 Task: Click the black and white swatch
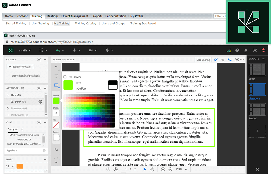(113, 85)
